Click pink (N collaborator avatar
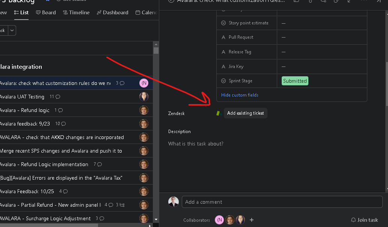Screen dimensions: 388x227 219,220
